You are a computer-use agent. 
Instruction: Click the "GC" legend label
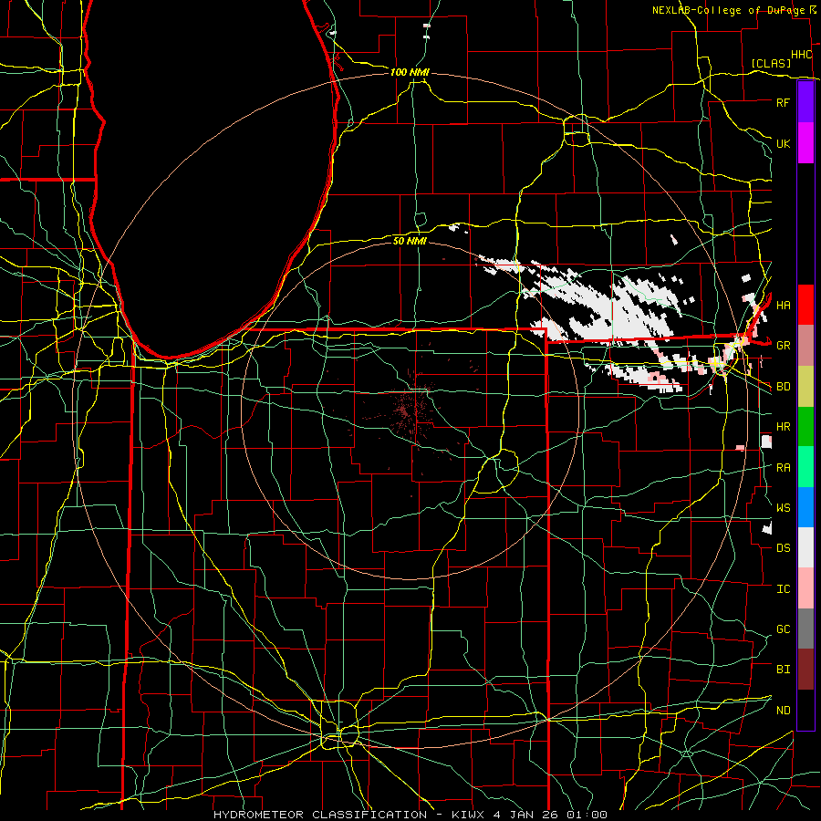click(x=783, y=629)
